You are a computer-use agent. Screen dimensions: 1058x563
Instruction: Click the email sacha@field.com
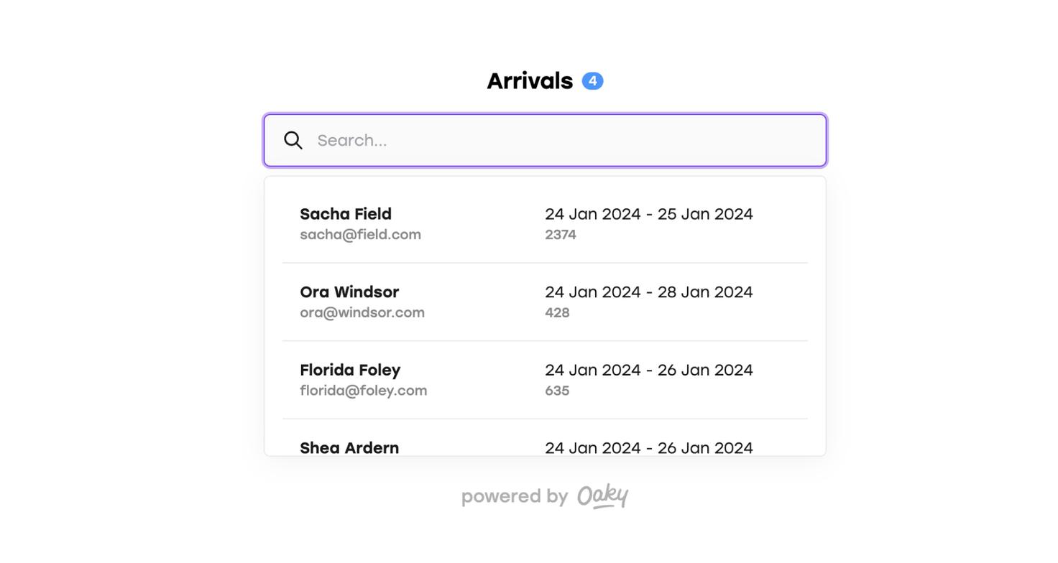pos(360,235)
